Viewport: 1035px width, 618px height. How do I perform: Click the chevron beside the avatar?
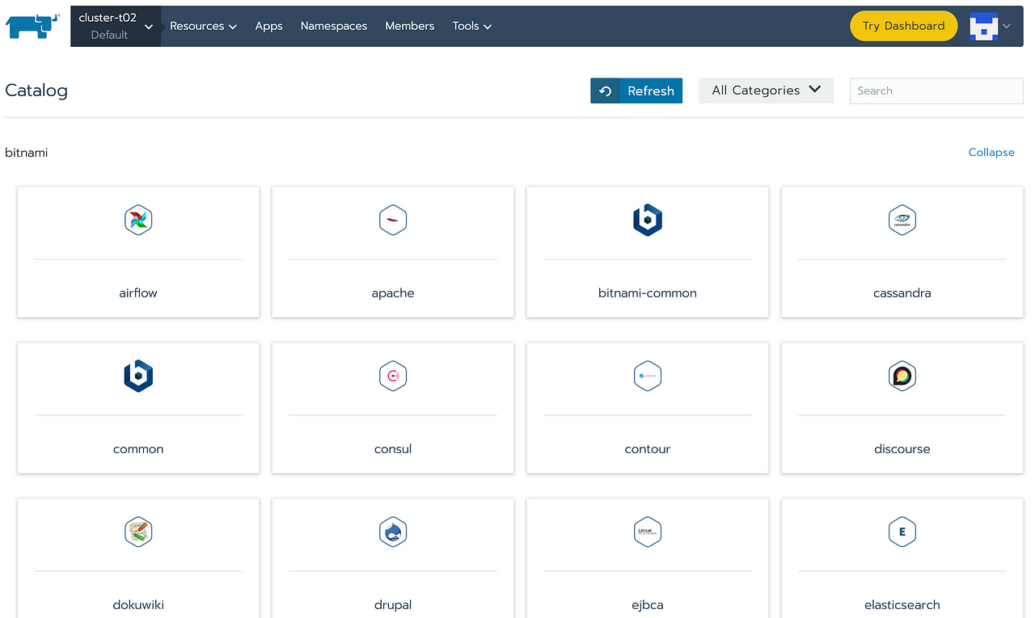(x=1007, y=26)
